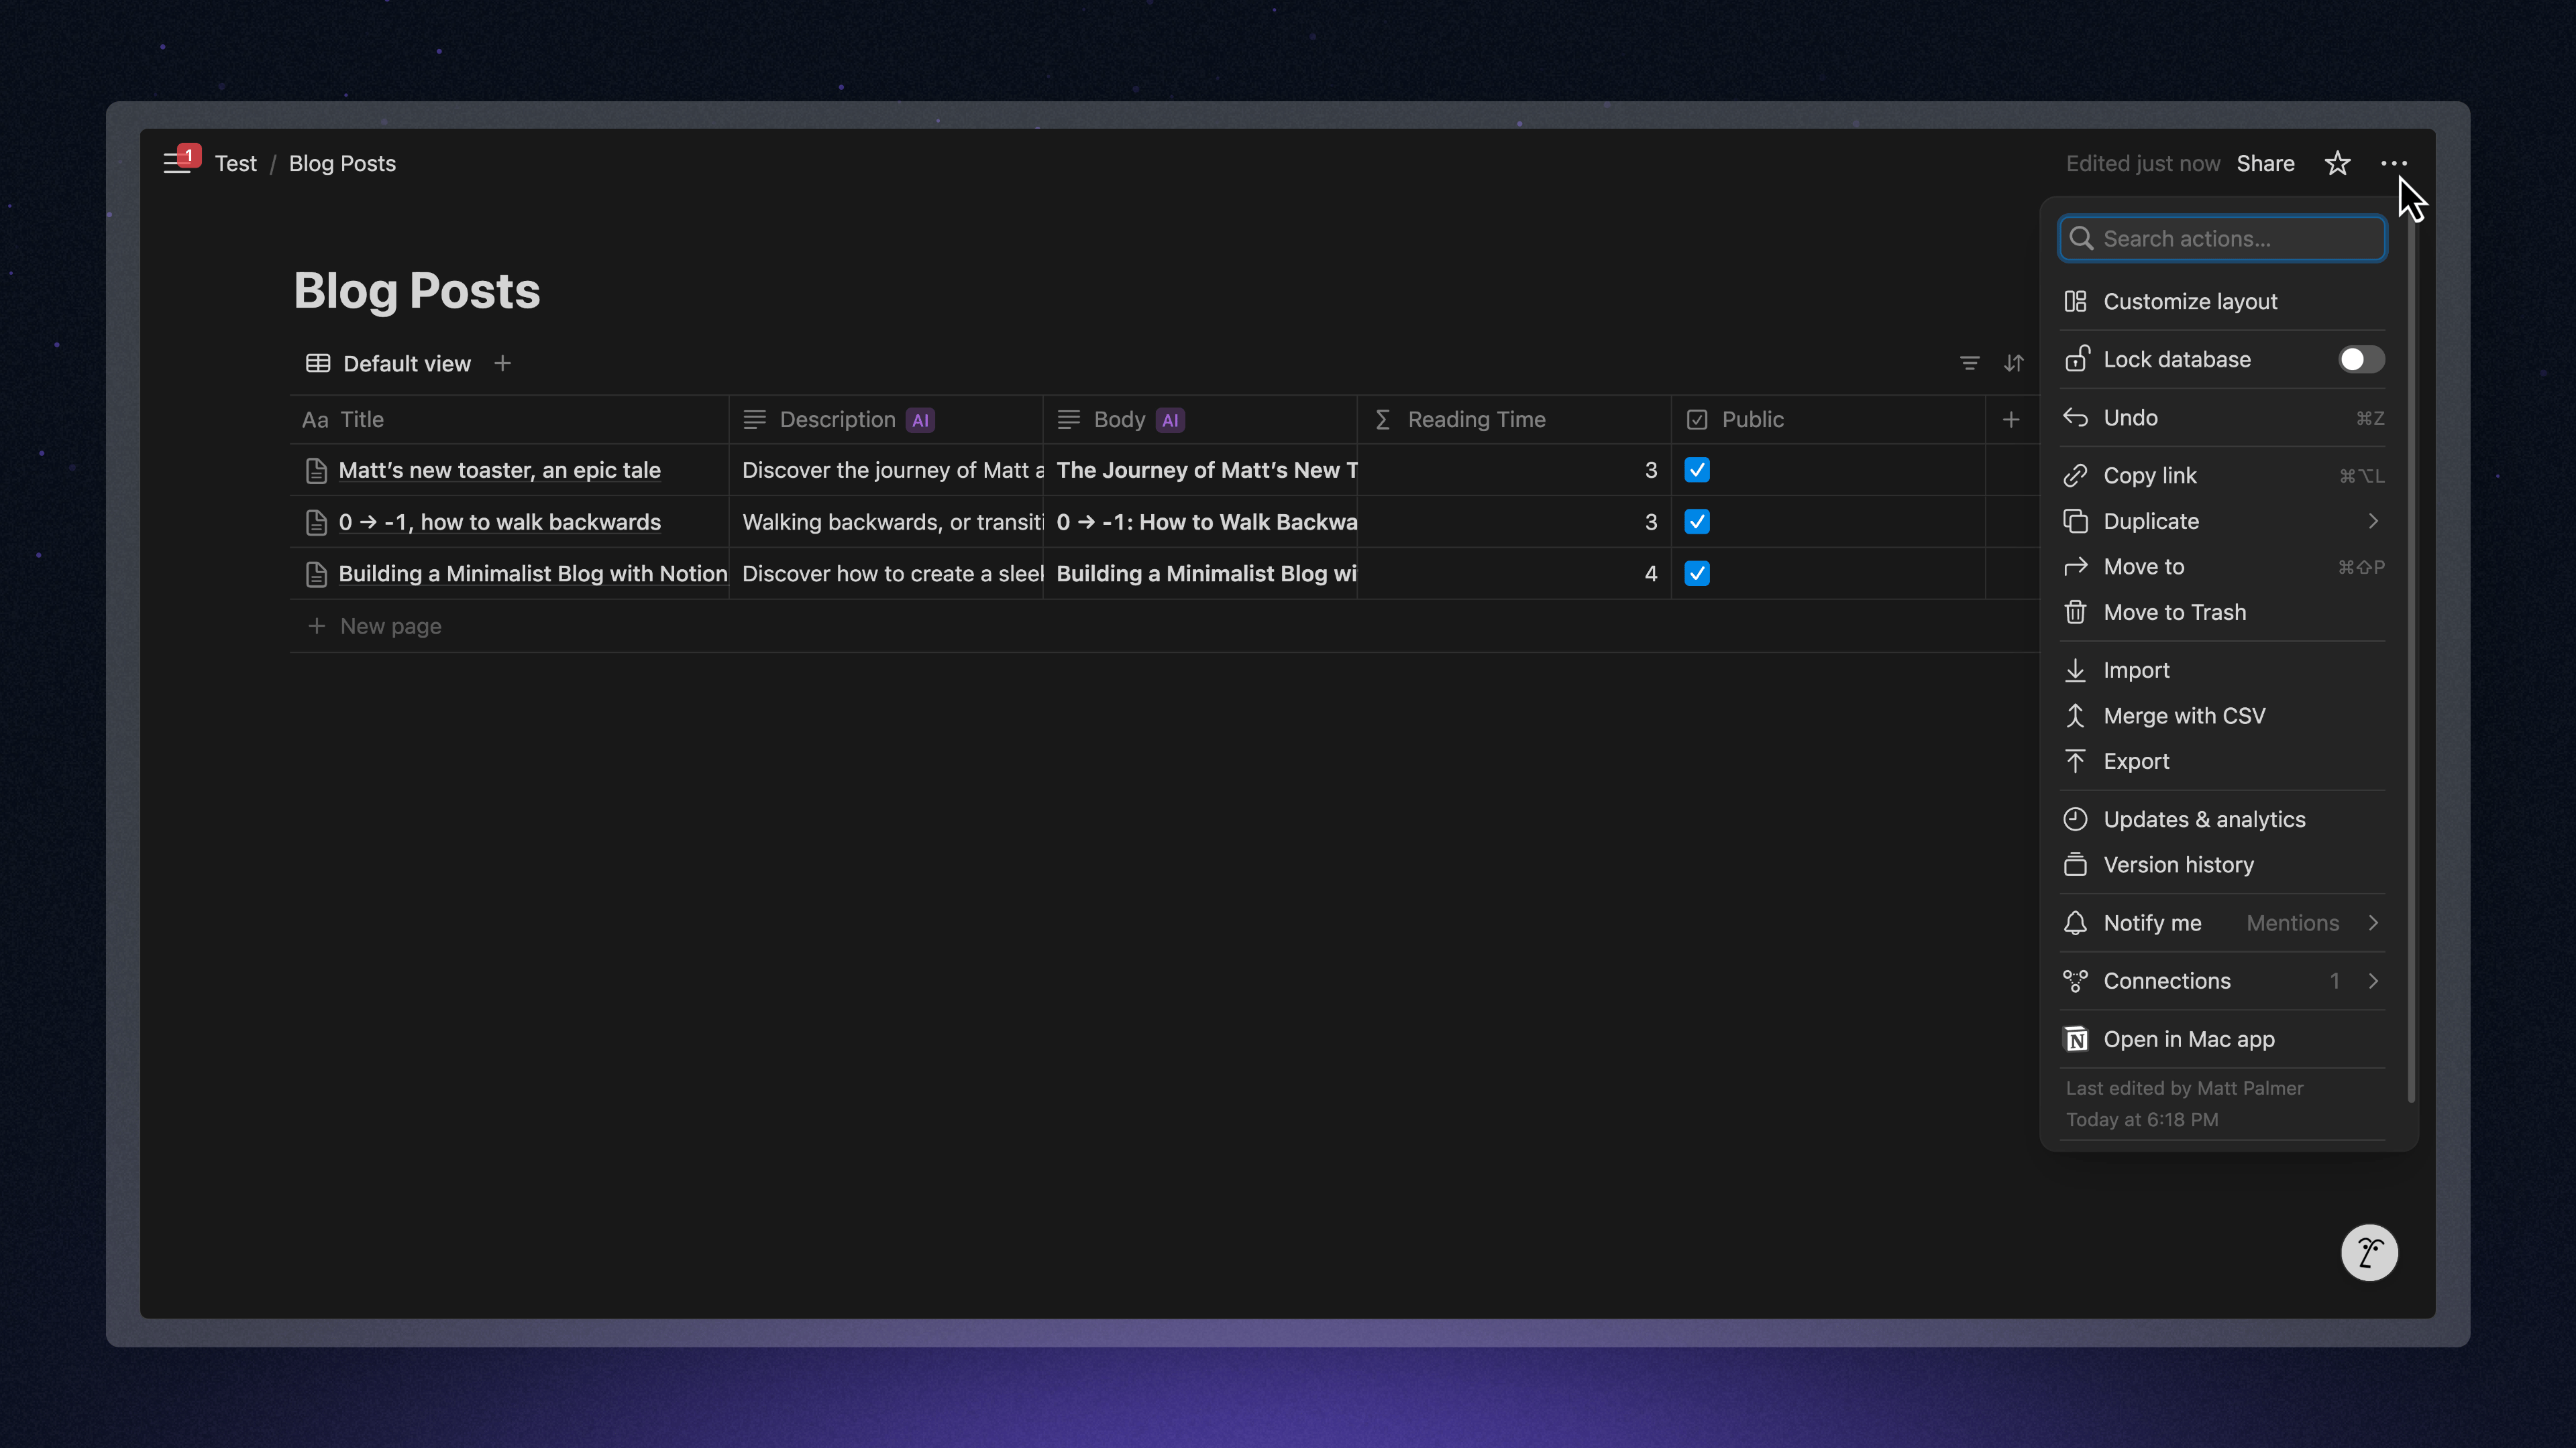Click the search magnifier icon in menu
This screenshot has width=2576, height=1448.
(2081, 238)
